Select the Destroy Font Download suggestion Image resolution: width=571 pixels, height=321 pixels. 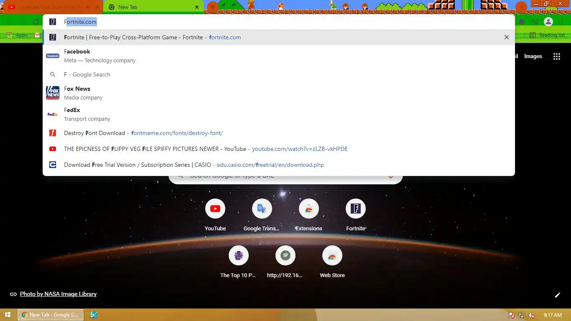tap(279, 133)
